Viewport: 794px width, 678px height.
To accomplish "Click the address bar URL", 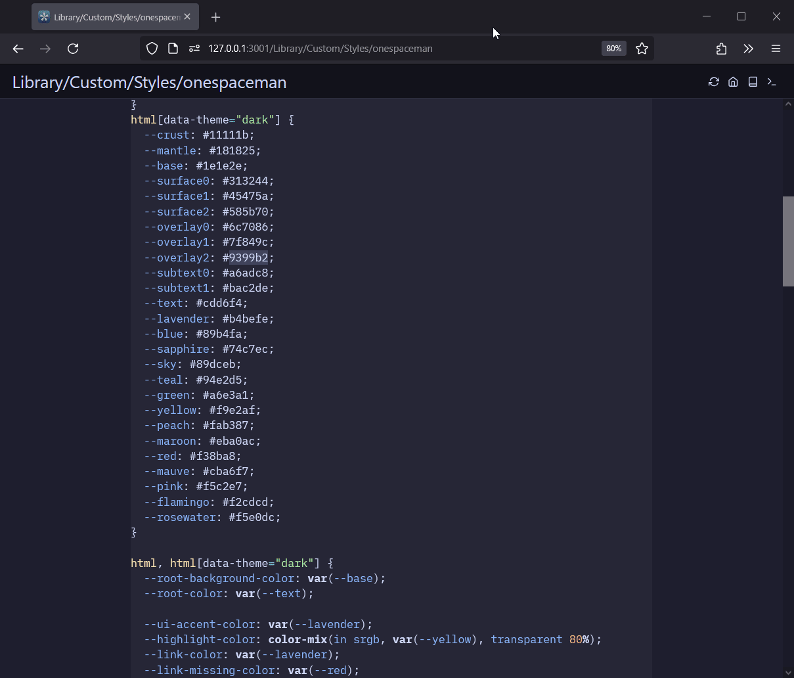I will 320,49.
